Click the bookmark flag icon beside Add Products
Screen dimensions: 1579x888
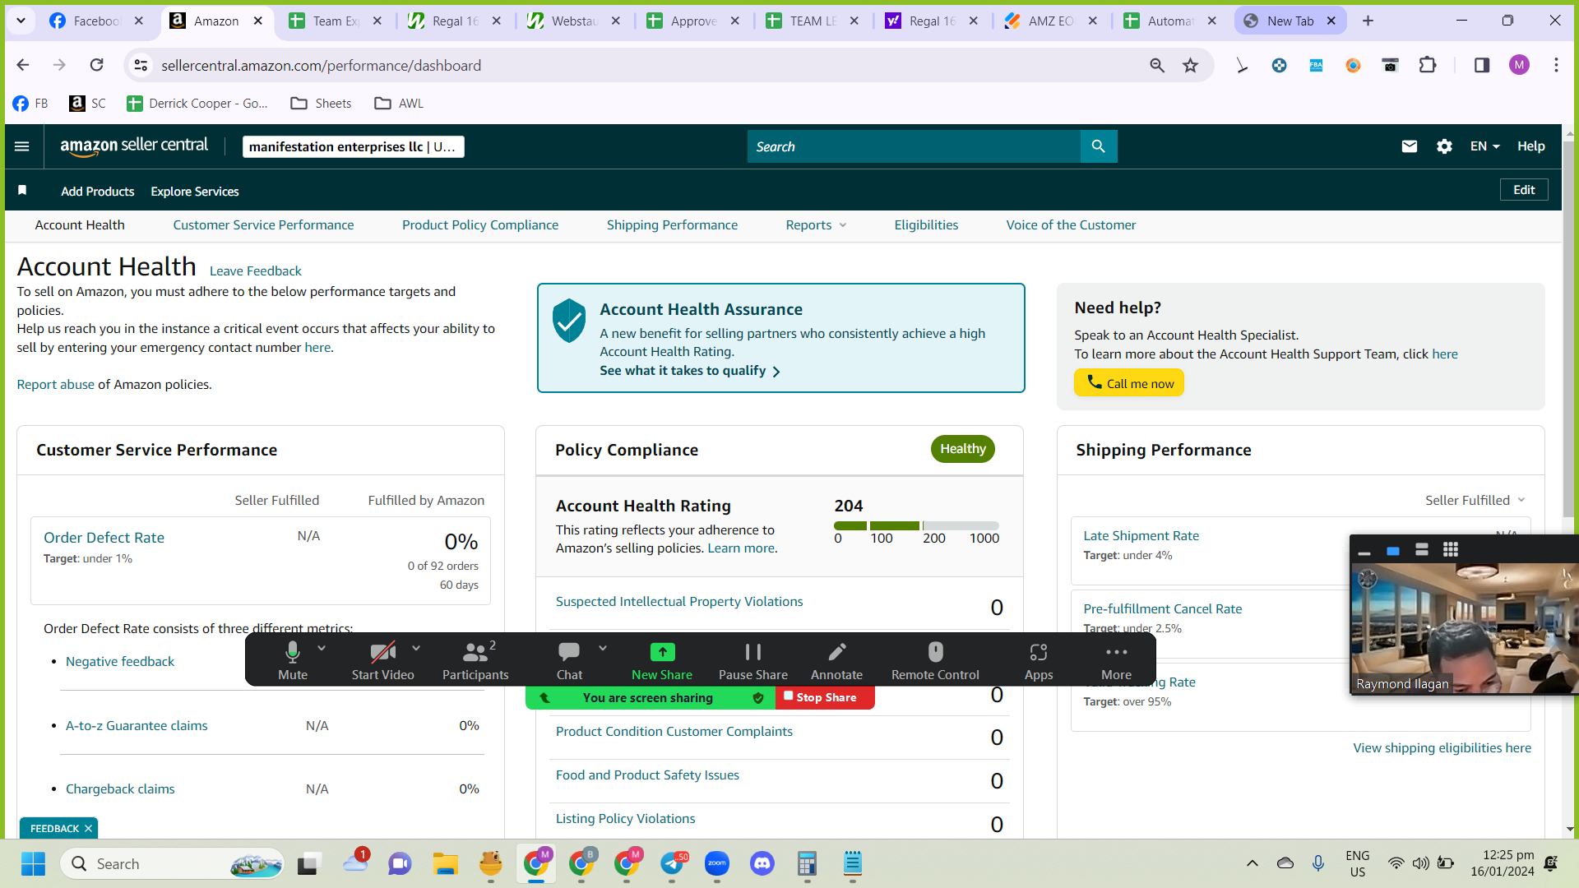pos(23,191)
